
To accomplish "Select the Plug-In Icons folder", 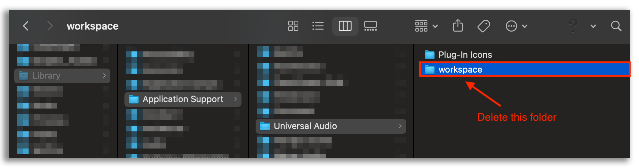I will pos(458,55).
